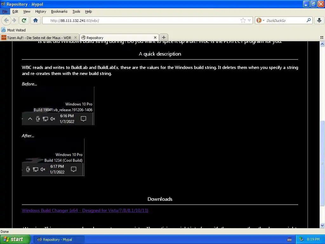Click the Before build string screenshot

point(58,106)
